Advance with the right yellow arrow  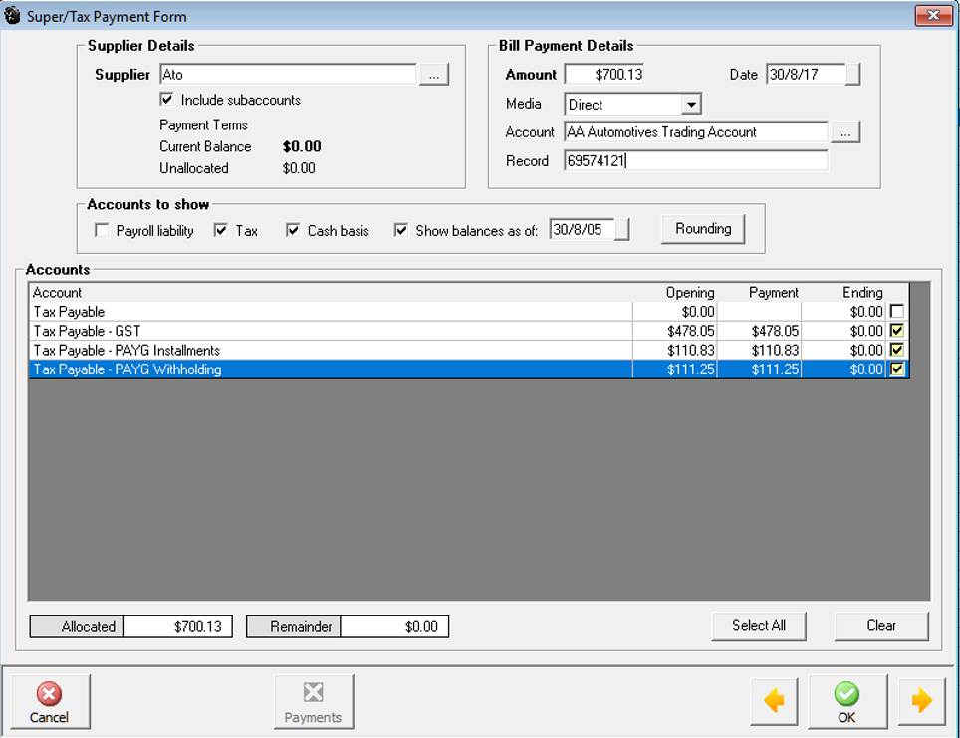pos(921,701)
